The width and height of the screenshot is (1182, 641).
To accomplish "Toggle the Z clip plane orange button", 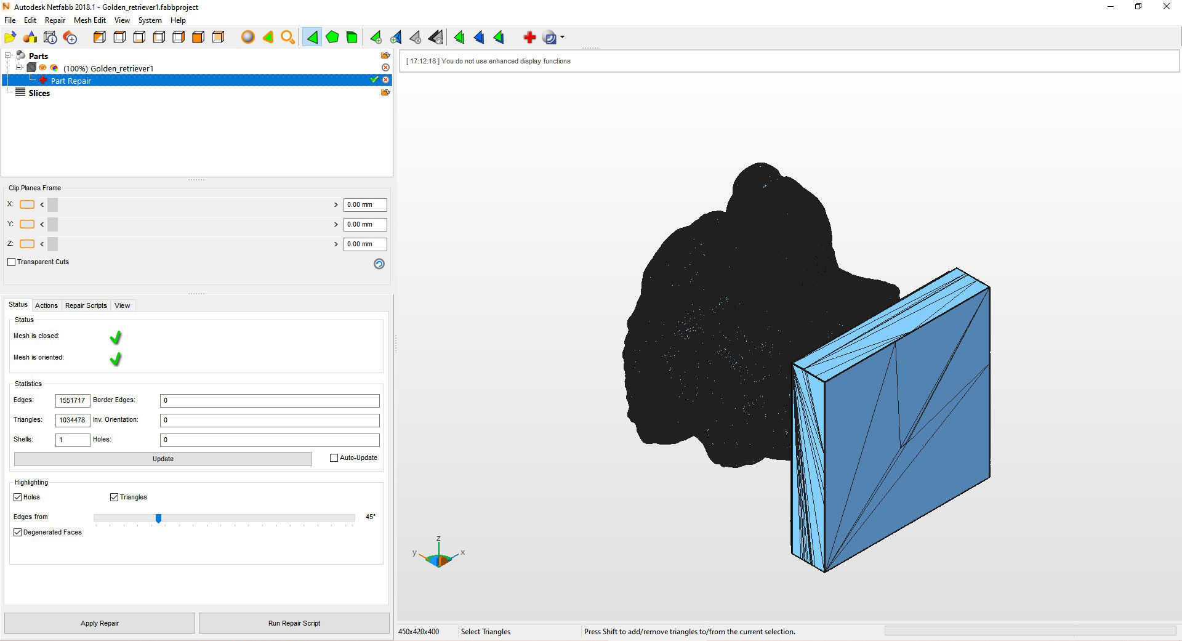I will click(27, 244).
